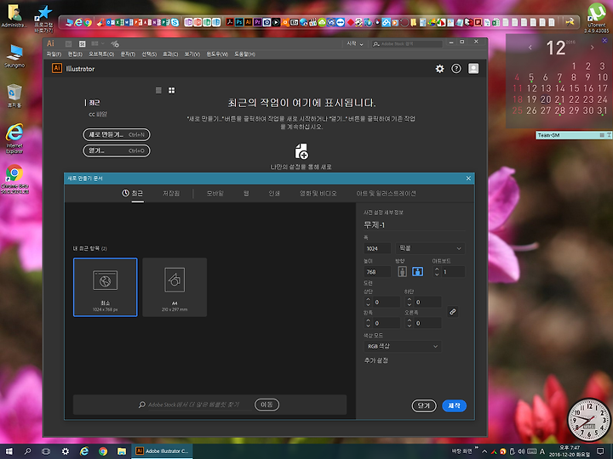Image resolution: width=613 pixels, height=459 pixels.
Task: Expand 추가 설정 advanced options
Action: 376,360
